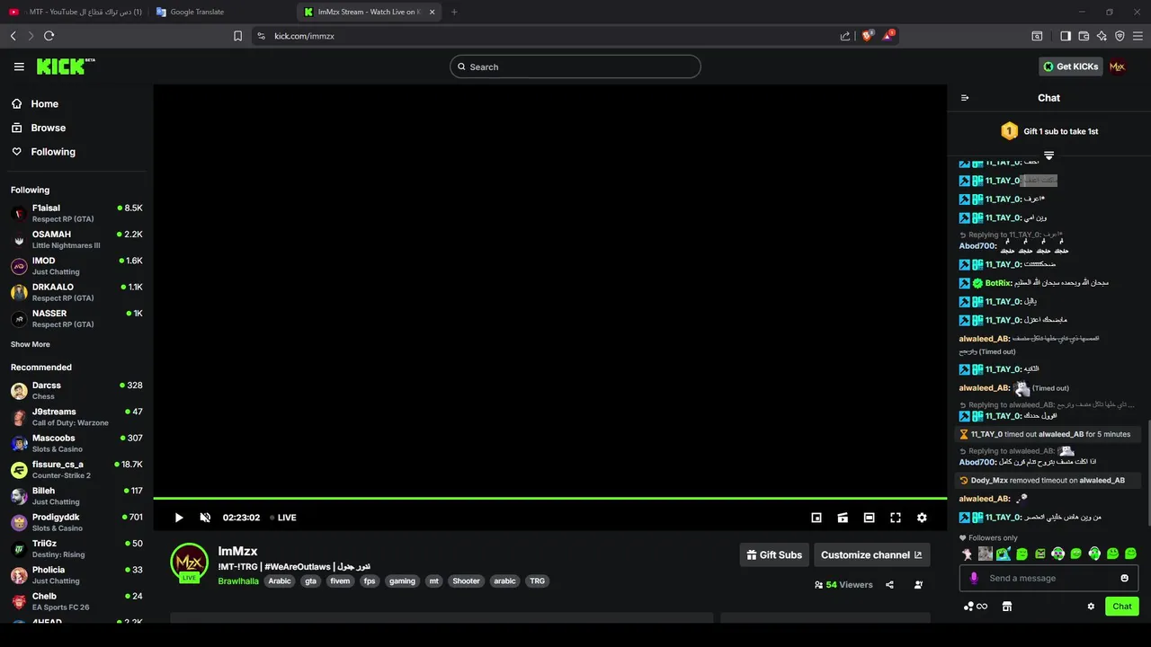Screen dimensions: 1151x647
Task: Enter fullscreen video mode
Action: tap(896, 518)
